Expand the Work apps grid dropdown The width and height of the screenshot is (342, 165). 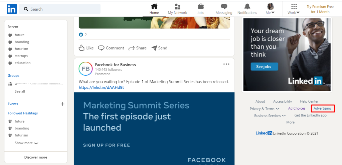pyautogui.click(x=294, y=9)
